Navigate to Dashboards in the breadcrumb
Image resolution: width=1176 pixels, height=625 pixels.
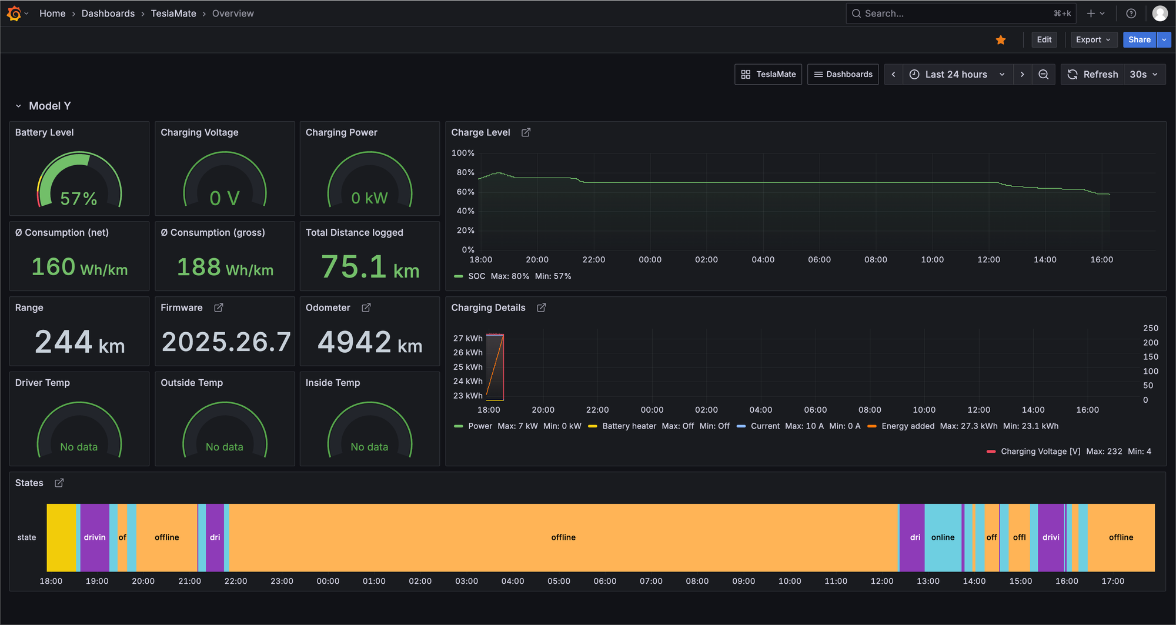108,14
